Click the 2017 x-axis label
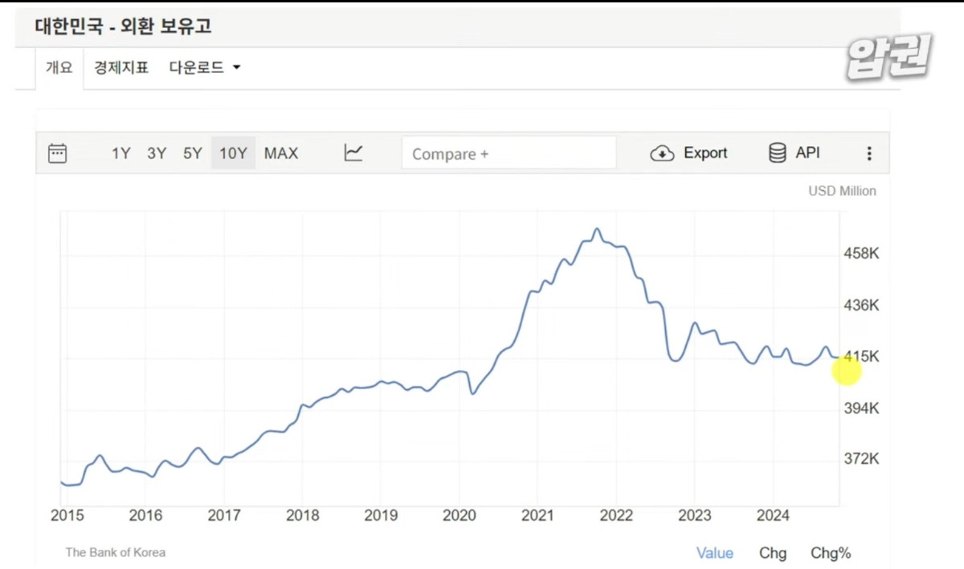Screen dimensions: 964x569 (x=224, y=515)
